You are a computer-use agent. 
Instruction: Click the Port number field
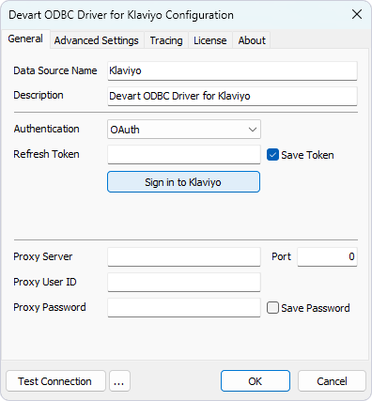[x=327, y=256]
